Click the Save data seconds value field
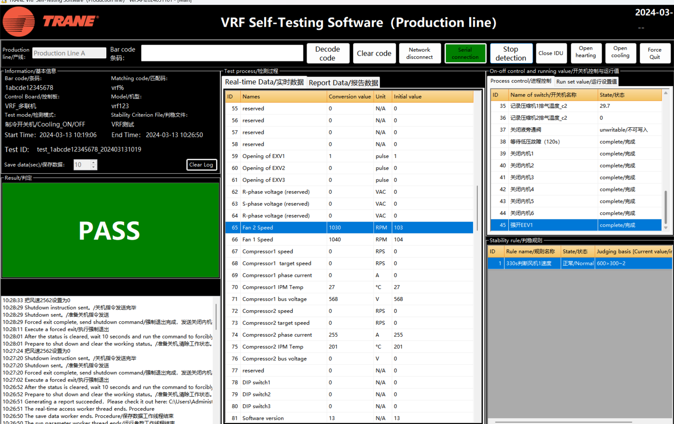 [82, 165]
